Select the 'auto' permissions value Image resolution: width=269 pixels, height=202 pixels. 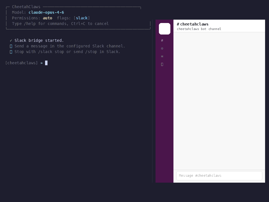click(48, 18)
